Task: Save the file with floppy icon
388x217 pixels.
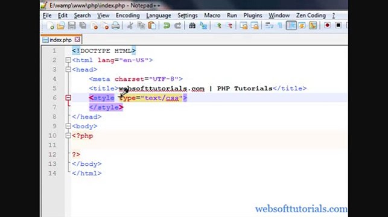Action: coord(72,25)
